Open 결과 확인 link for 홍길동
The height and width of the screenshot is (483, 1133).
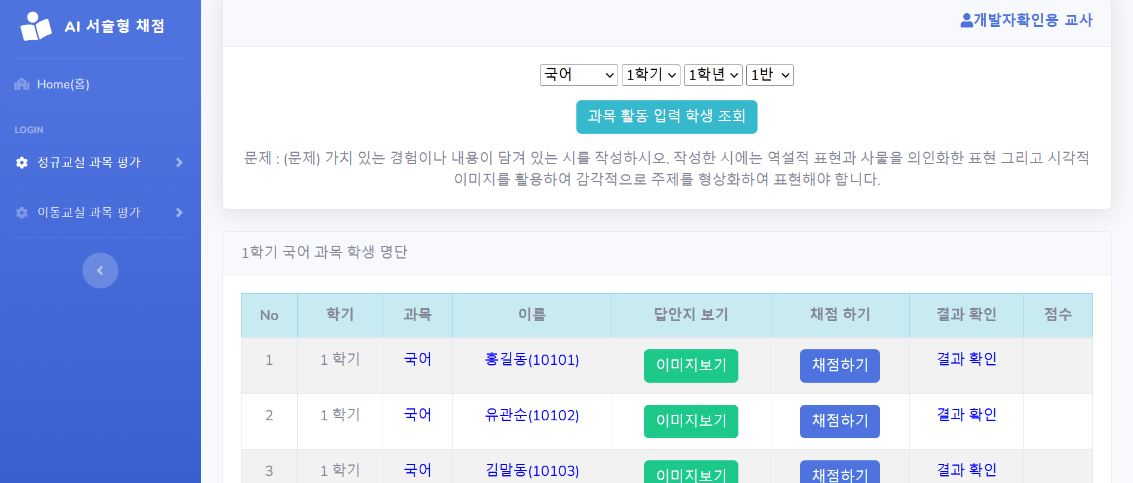966,359
